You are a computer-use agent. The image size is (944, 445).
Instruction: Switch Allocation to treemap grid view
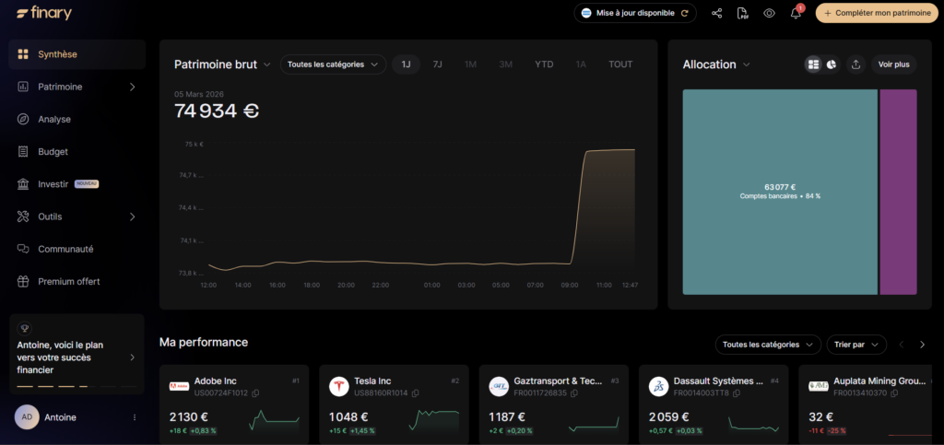click(x=813, y=64)
